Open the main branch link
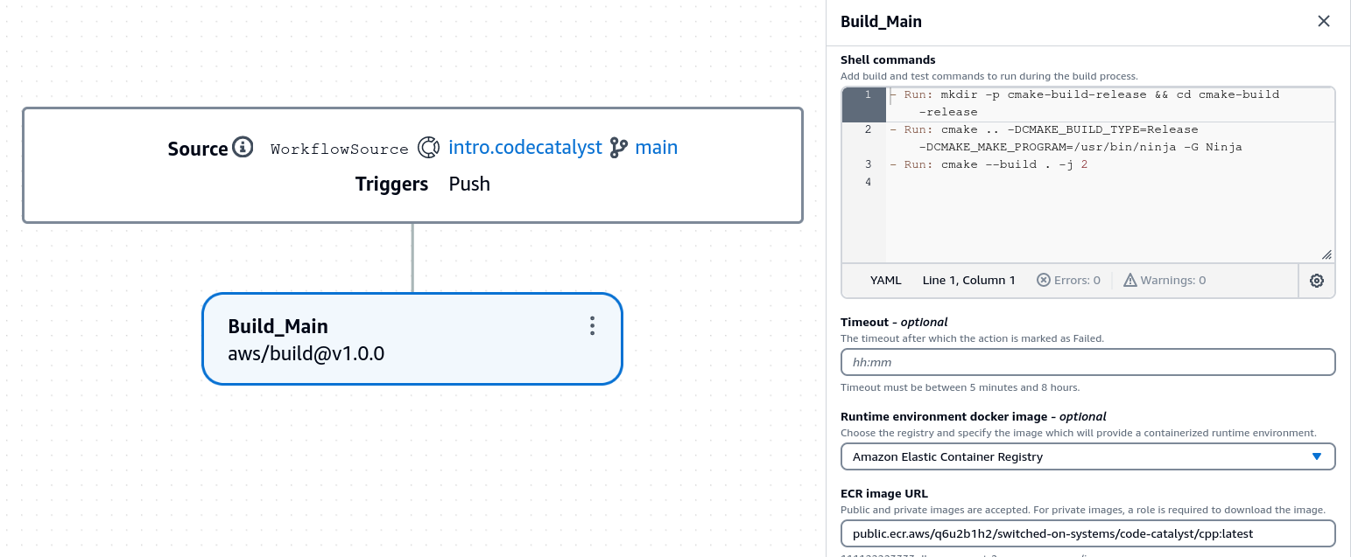The width and height of the screenshot is (1351, 557). click(657, 148)
